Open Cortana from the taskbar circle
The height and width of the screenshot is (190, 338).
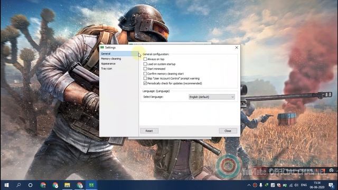31,185
